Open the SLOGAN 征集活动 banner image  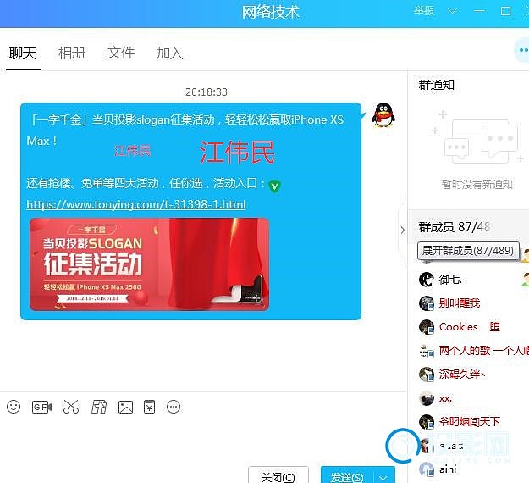click(149, 264)
